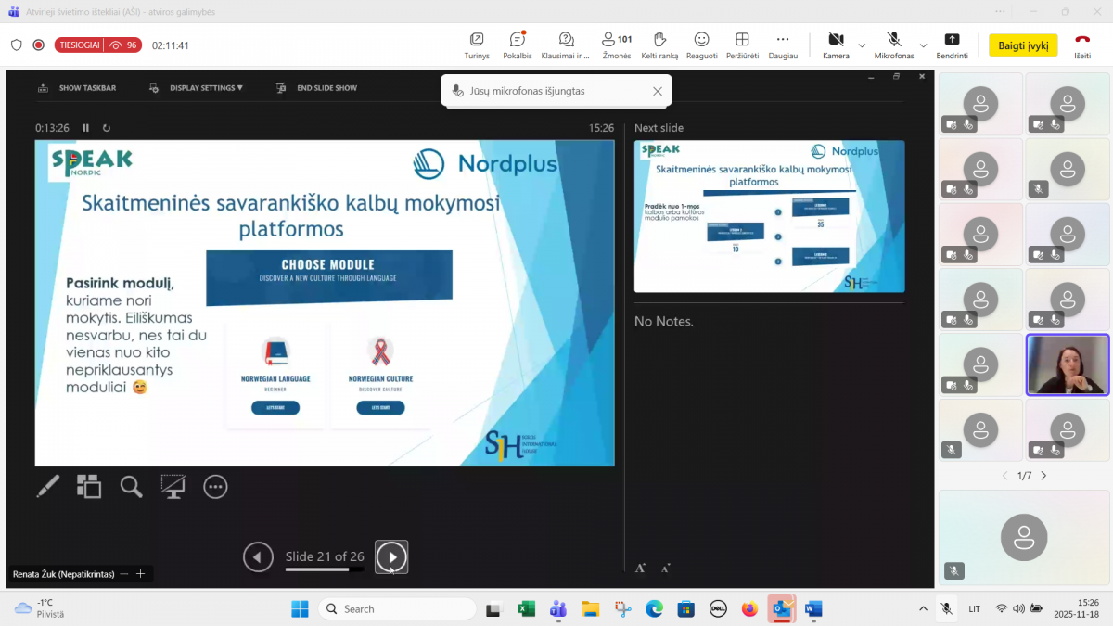Expand the Kamera options arrow

coord(862,45)
